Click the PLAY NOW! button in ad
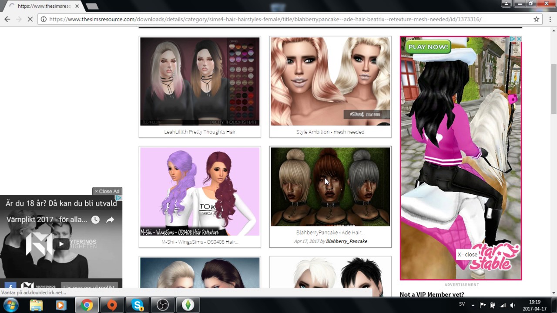This screenshot has width=557, height=313. (x=428, y=47)
